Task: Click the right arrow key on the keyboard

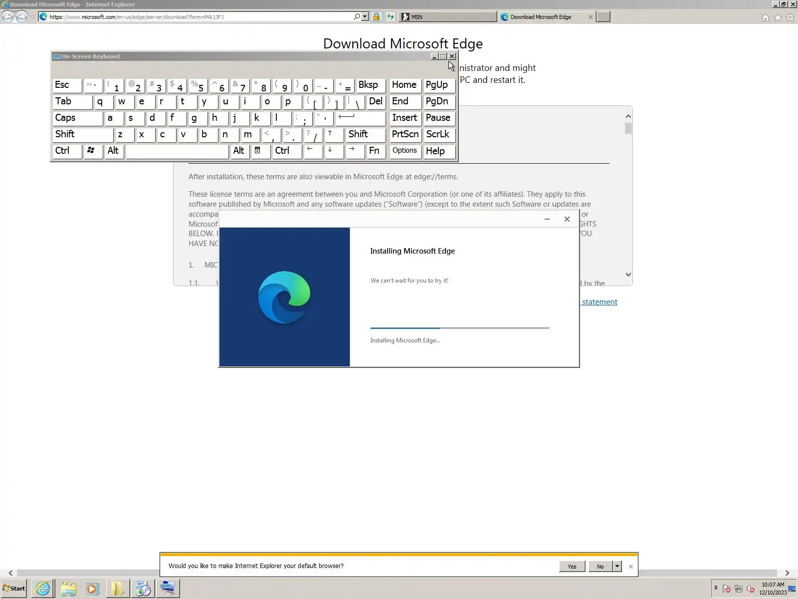Action: click(x=355, y=151)
